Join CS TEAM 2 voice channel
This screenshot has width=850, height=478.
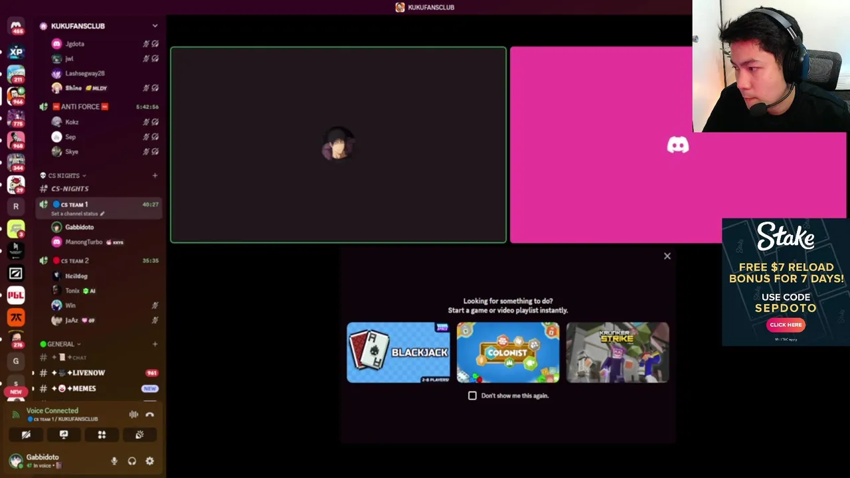click(98, 261)
